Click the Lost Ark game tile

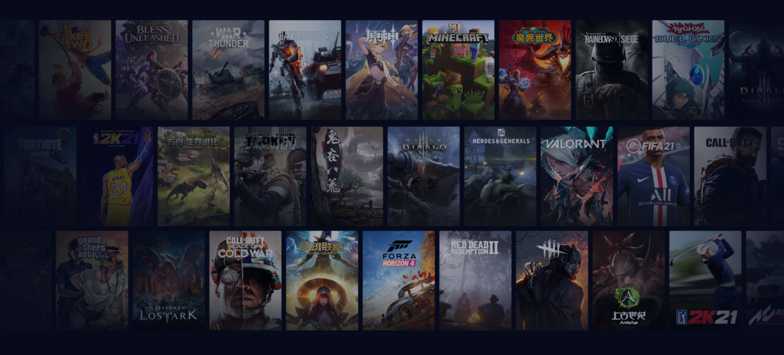point(169,280)
